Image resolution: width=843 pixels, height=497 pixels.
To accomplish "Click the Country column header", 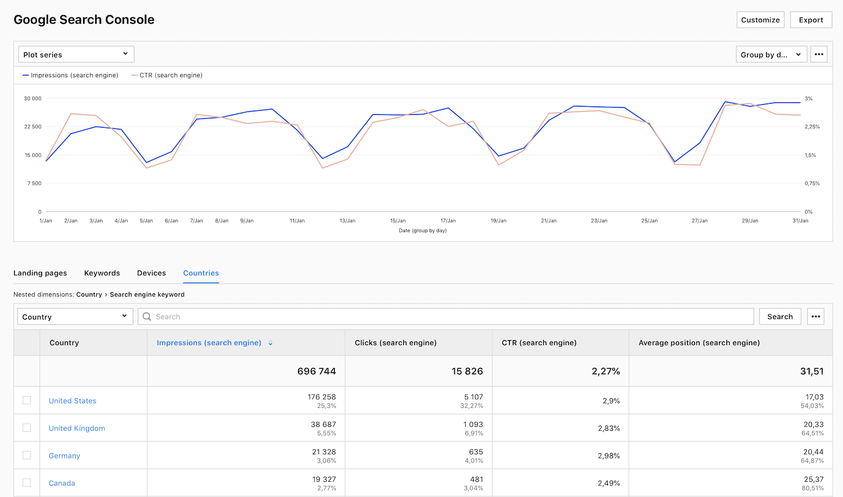I will [x=64, y=343].
